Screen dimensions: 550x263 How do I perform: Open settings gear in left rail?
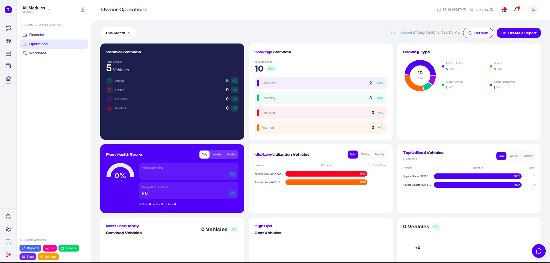pyautogui.click(x=8, y=229)
